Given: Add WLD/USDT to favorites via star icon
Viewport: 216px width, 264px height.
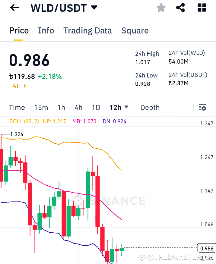Looking at the screenshot, I should click(161, 8).
